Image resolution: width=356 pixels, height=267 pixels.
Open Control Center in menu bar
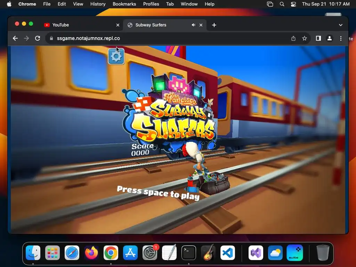click(x=293, y=4)
